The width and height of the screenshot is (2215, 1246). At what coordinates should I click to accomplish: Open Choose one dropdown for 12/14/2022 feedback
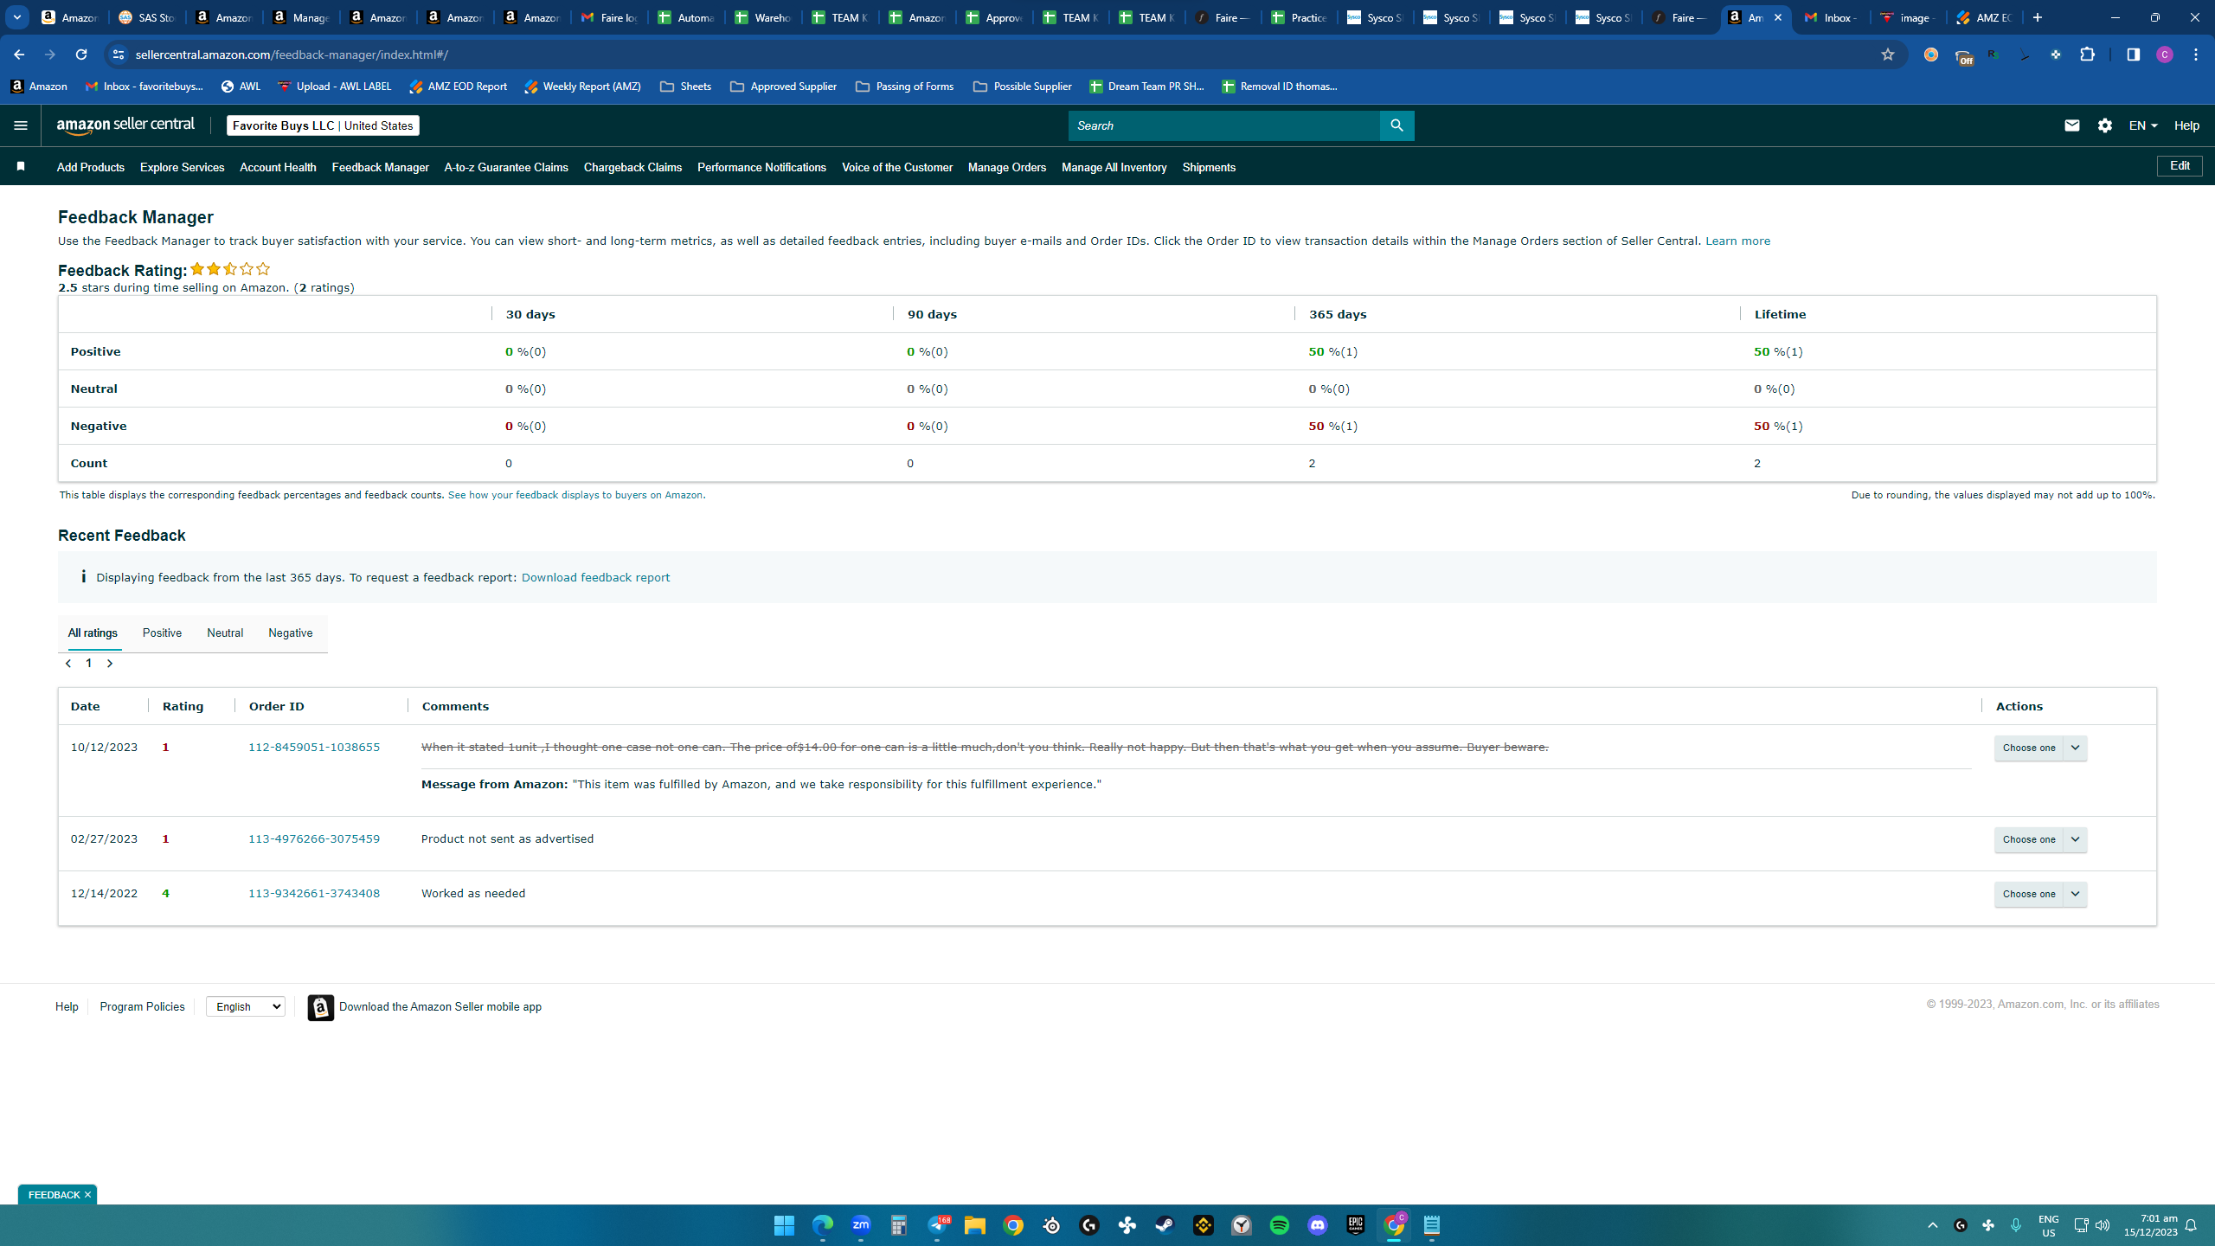[x=2040, y=894]
